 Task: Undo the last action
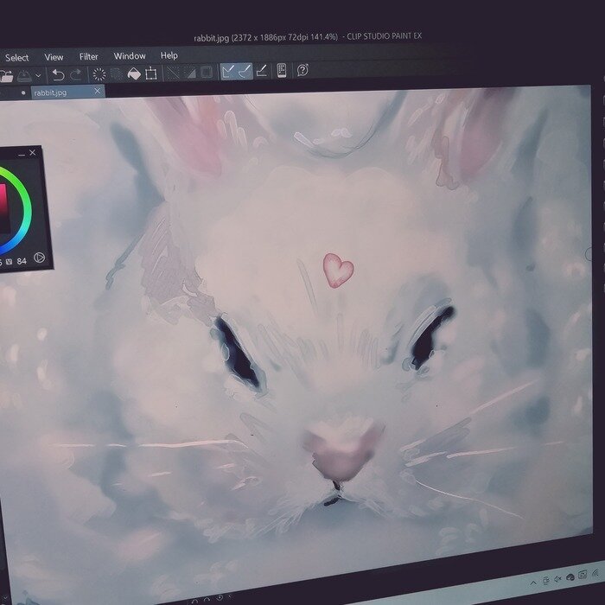click(x=58, y=75)
